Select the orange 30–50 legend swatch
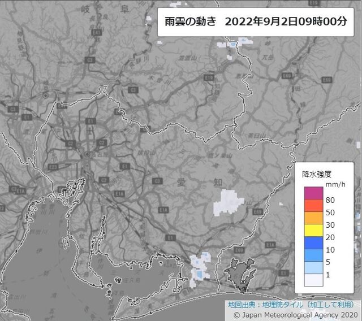This screenshot has height=321, width=362. coord(313,218)
